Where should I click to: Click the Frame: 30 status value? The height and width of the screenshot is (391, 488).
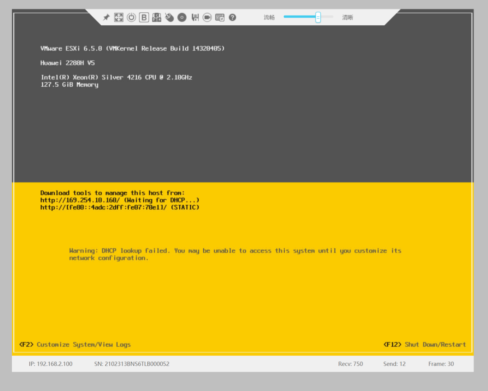pos(441,364)
